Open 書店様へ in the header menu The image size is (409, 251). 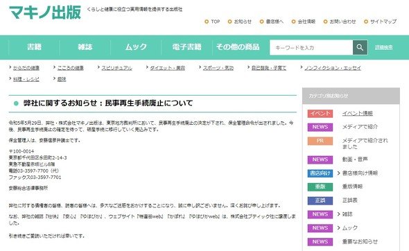pyautogui.click(x=272, y=21)
